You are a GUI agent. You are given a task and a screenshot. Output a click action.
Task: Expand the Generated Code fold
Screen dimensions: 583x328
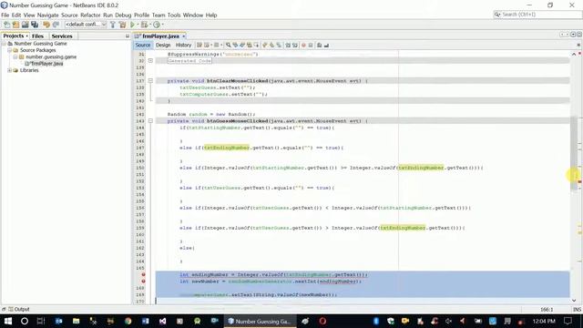click(x=150, y=61)
